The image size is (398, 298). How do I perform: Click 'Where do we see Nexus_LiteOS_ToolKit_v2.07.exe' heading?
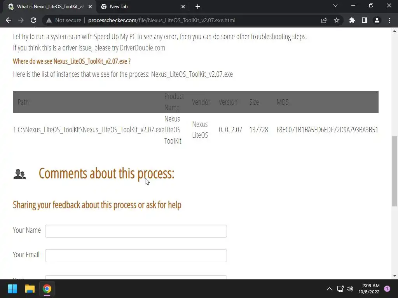(72, 61)
